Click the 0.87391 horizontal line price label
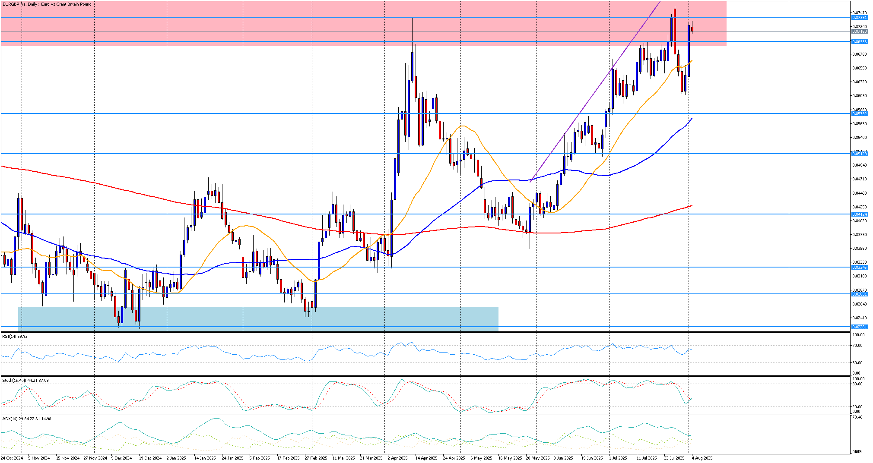 point(859,18)
